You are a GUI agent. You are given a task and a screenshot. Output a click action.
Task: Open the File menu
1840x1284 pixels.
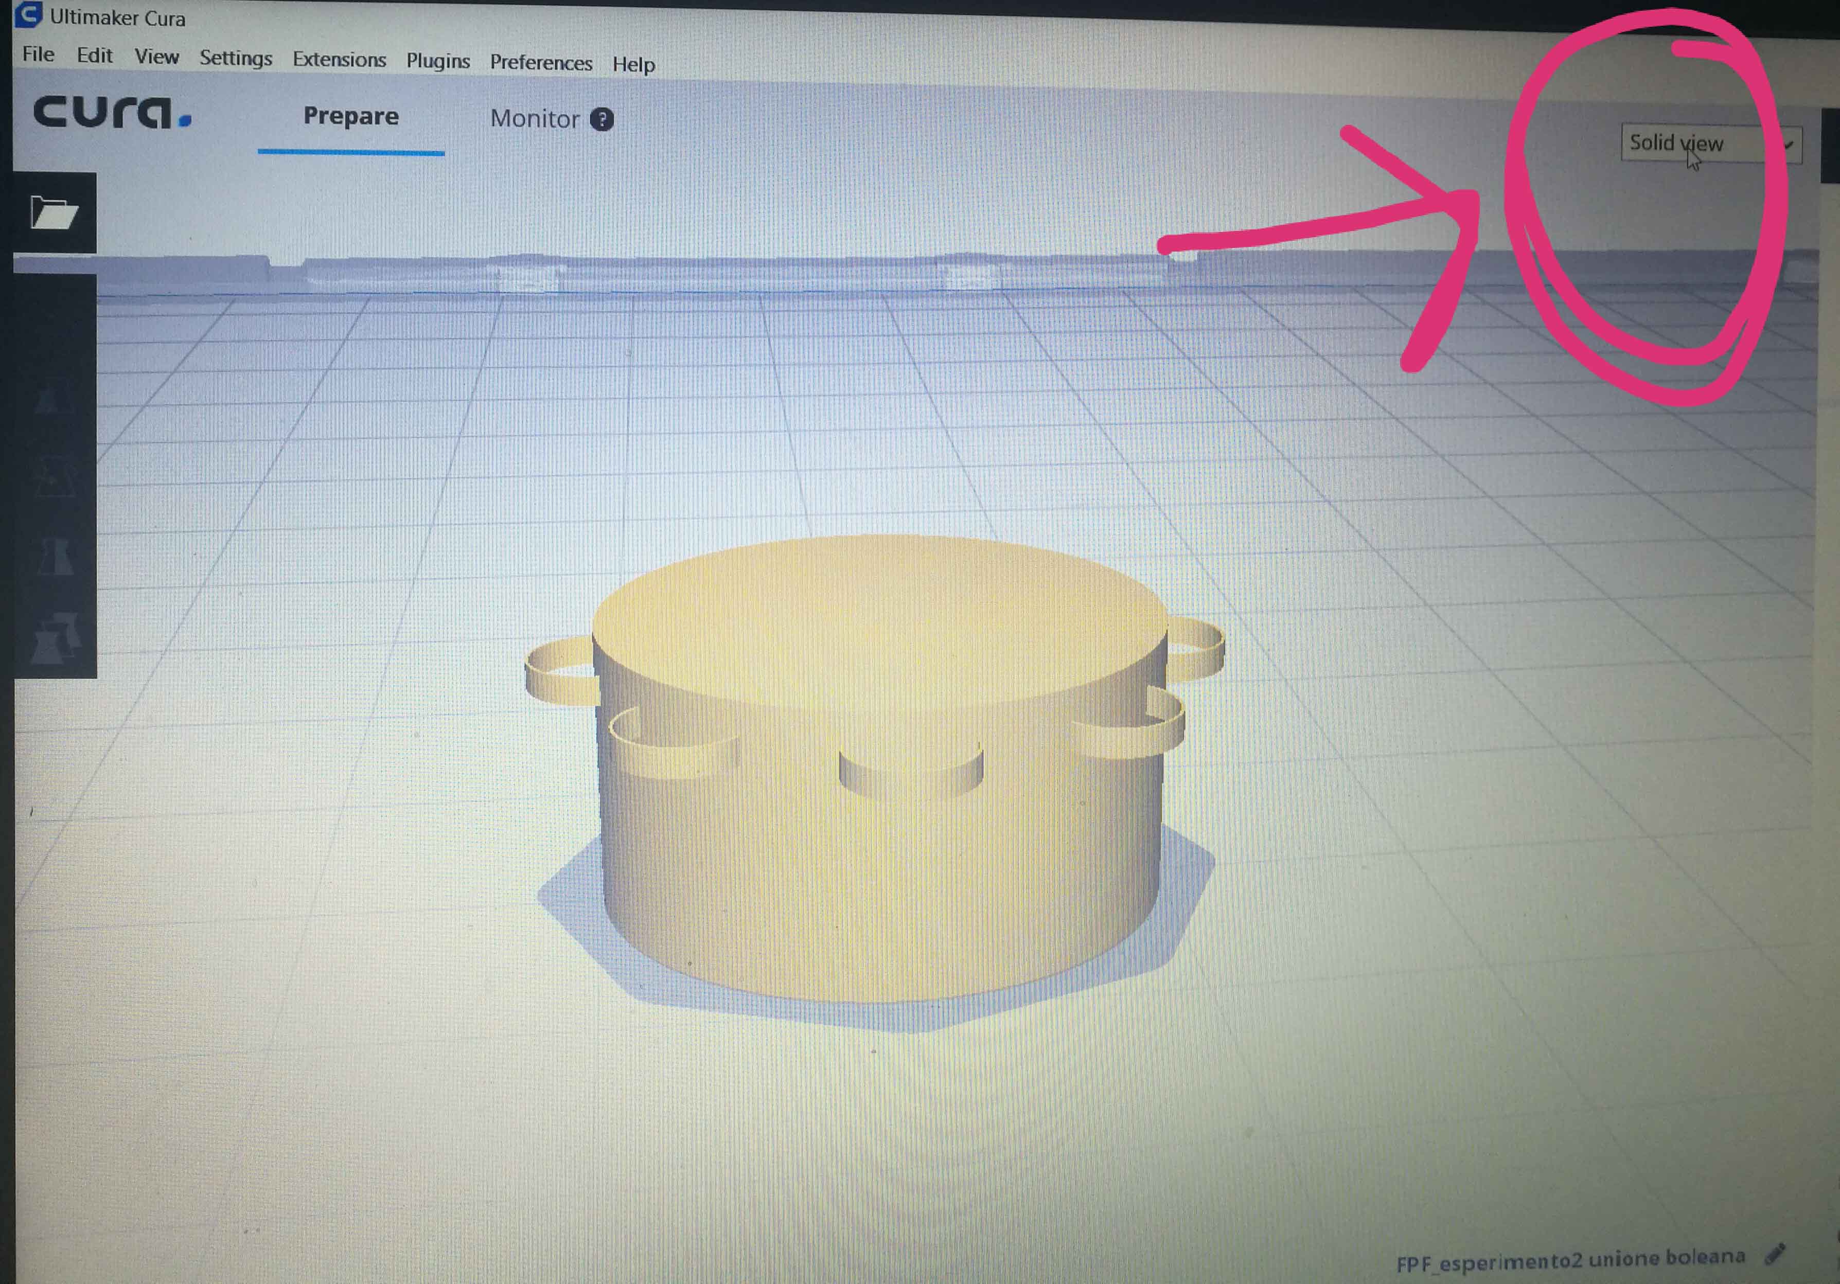pos(39,55)
